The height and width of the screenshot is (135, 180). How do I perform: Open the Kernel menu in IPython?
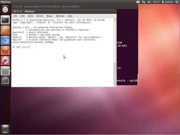point(40,16)
